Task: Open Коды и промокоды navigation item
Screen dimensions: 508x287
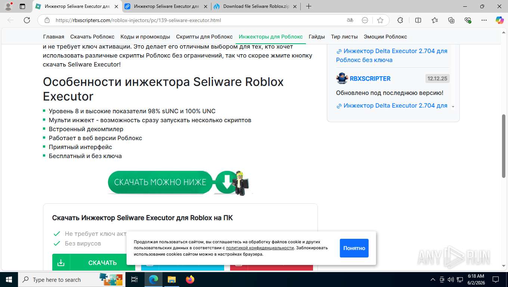Action: 145,37
